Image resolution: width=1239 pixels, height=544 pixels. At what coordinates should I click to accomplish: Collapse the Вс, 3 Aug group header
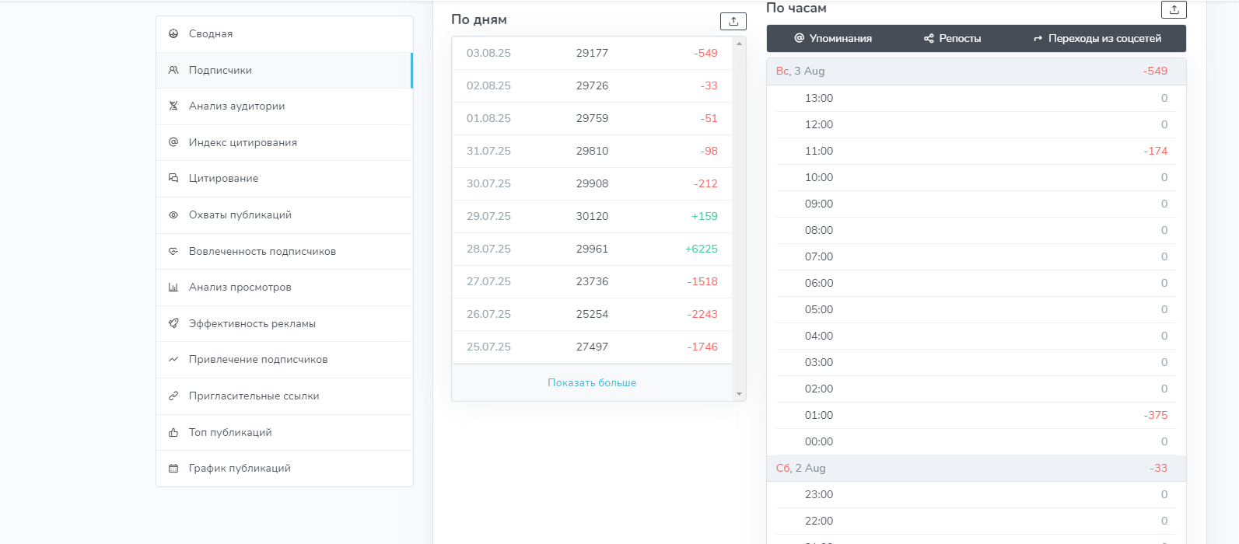[976, 71]
